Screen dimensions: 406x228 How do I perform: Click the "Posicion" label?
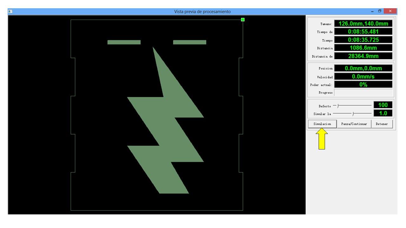(326, 68)
